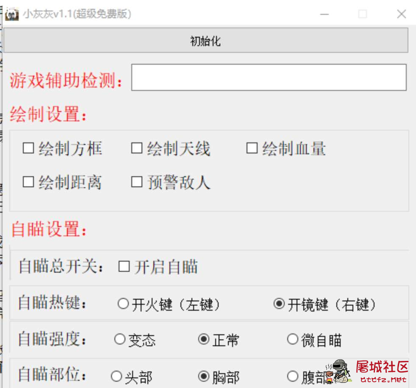Click the 自瞄设置: heading

pyautogui.click(x=49, y=229)
